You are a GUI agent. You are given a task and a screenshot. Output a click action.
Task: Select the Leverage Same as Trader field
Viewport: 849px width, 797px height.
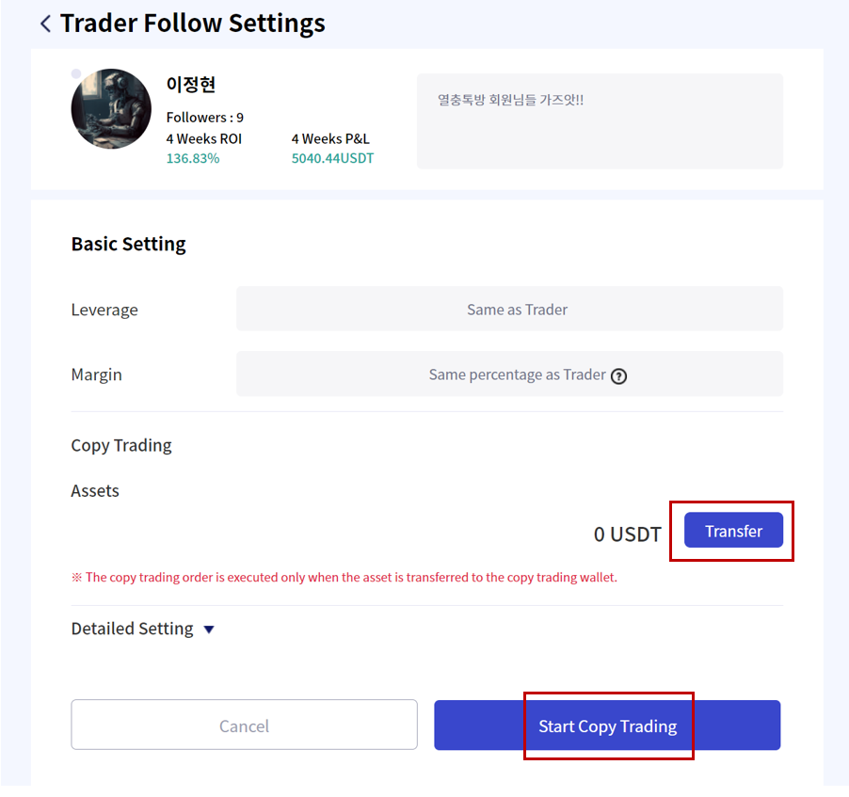tap(509, 310)
